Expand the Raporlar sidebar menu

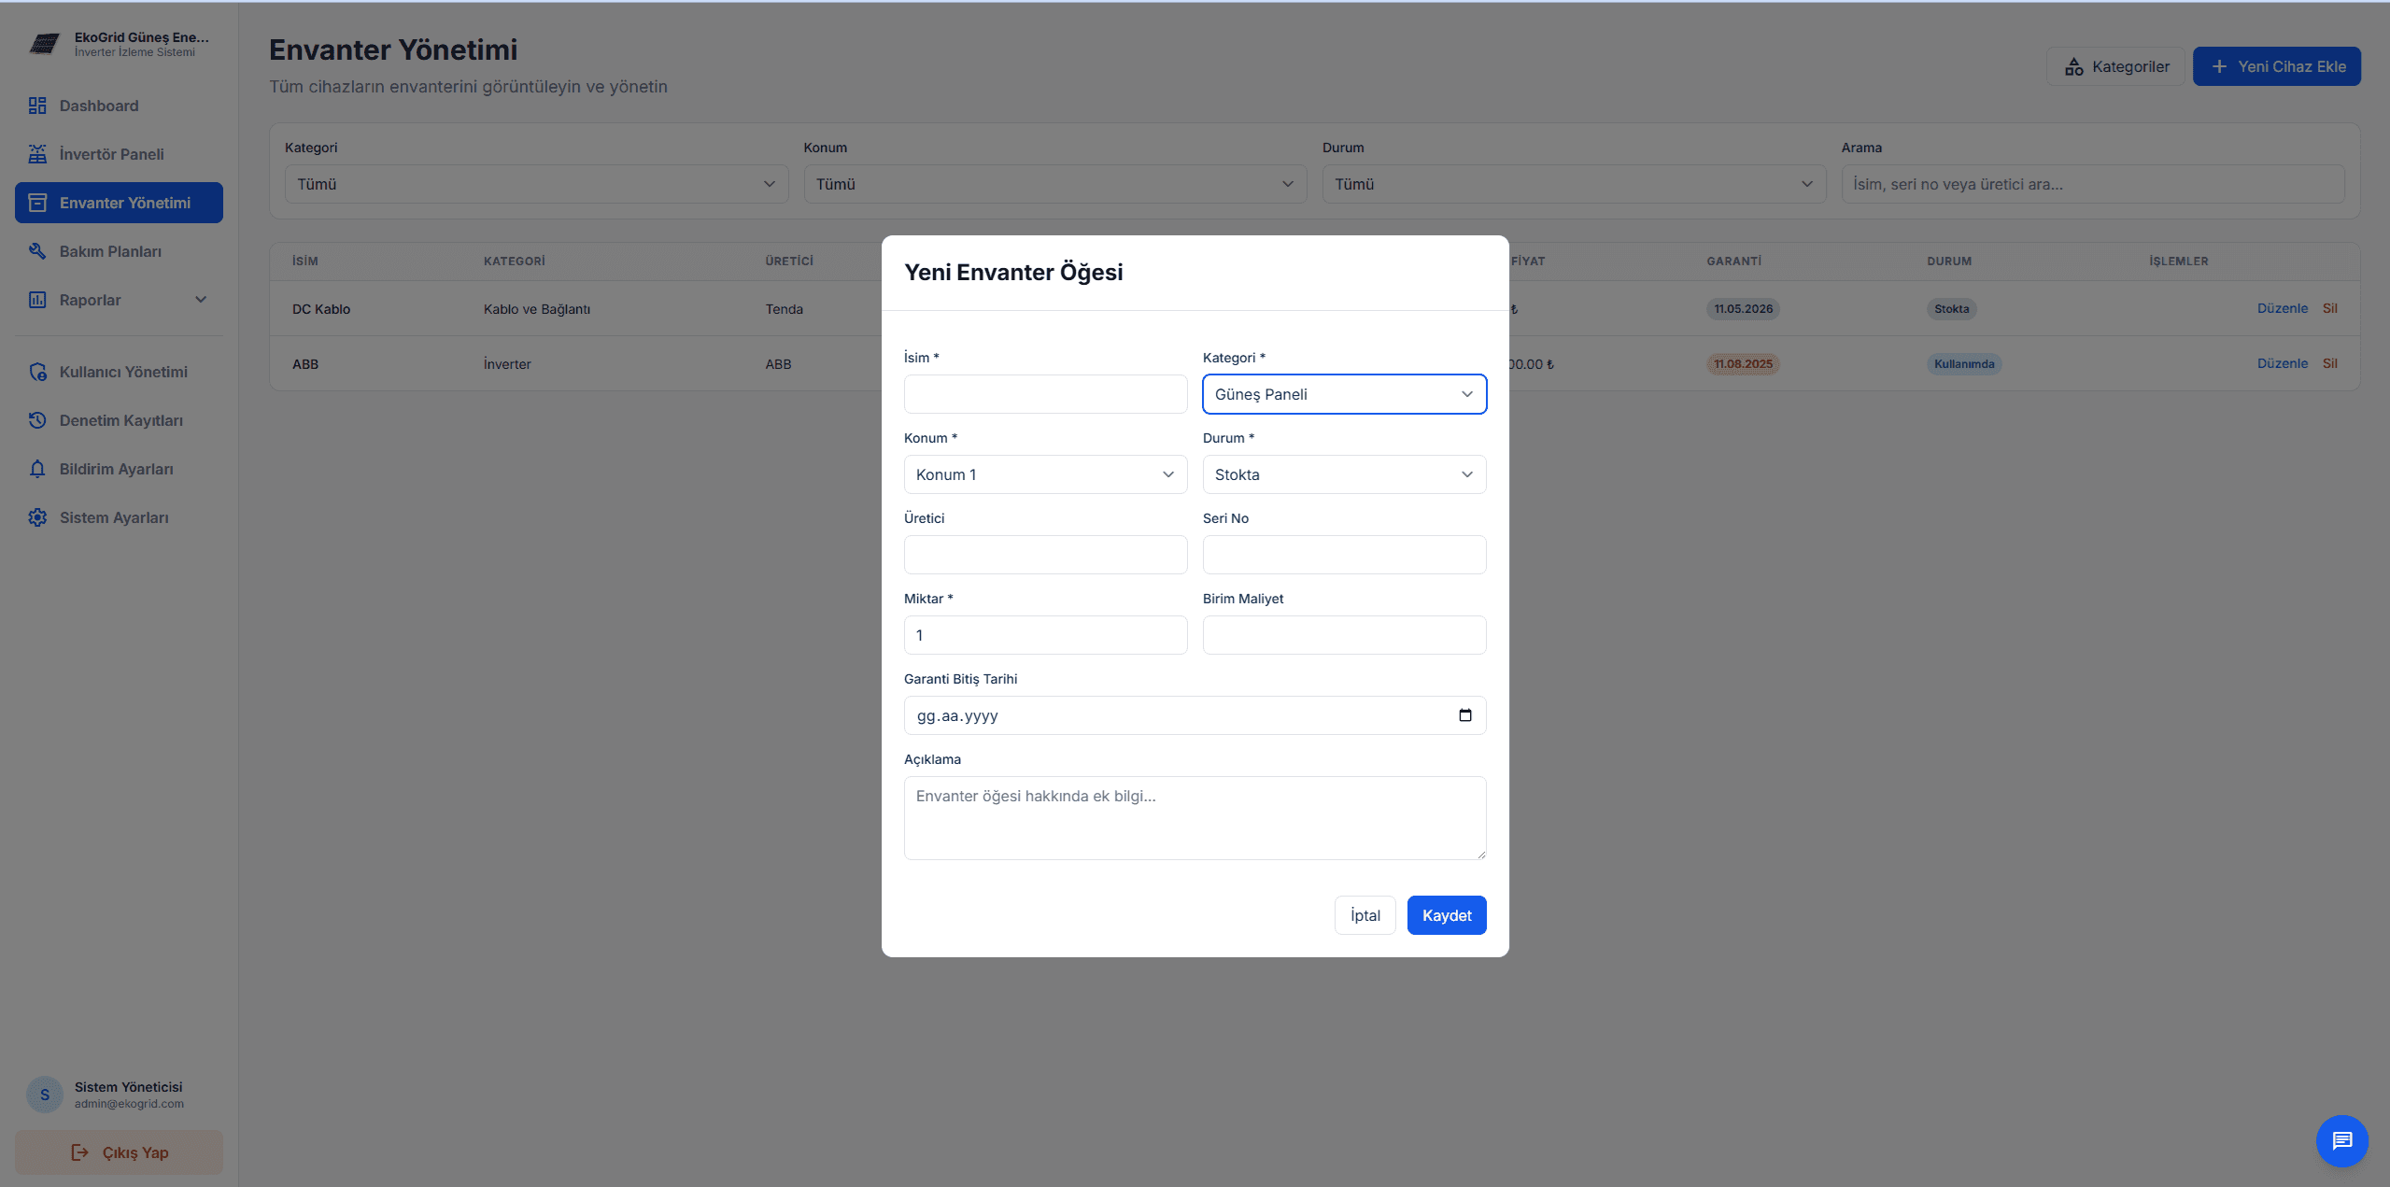[x=118, y=300]
